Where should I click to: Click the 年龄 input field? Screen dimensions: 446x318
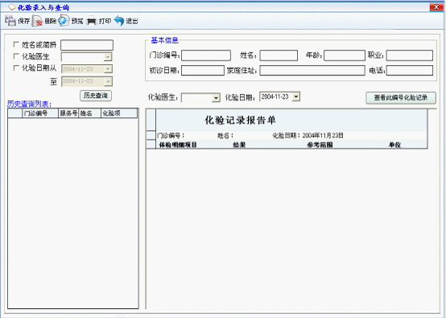[345, 55]
